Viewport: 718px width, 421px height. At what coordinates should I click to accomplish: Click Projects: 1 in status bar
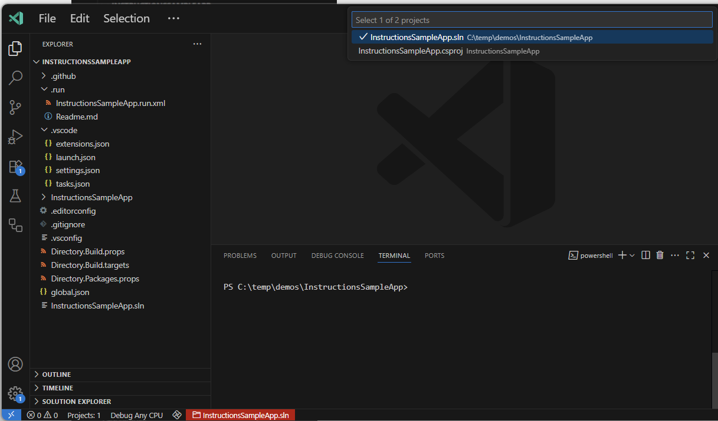(84, 415)
